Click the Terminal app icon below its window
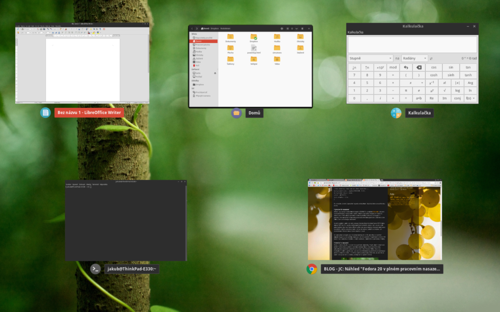This screenshot has width=500, height=312. click(x=96, y=269)
